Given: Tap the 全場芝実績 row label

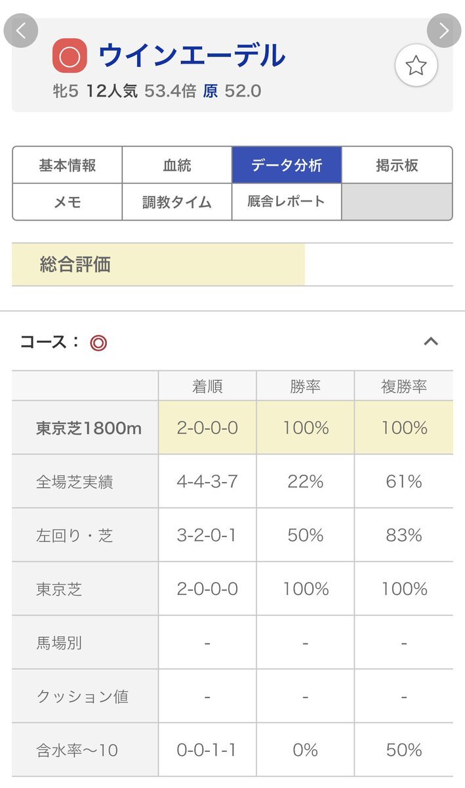Looking at the screenshot, I should coord(74,482).
